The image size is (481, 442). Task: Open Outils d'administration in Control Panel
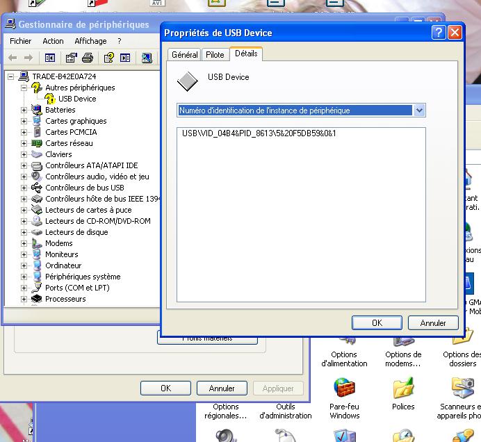(285, 411)
